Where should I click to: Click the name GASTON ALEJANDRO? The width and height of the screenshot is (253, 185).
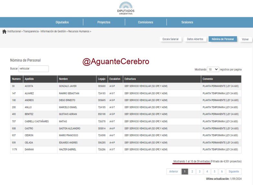pyautogui.click(x=69, y=128)
